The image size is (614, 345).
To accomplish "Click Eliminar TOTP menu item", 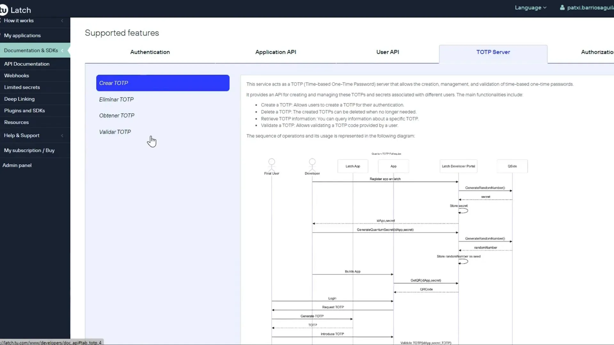I will click(117, 99).
